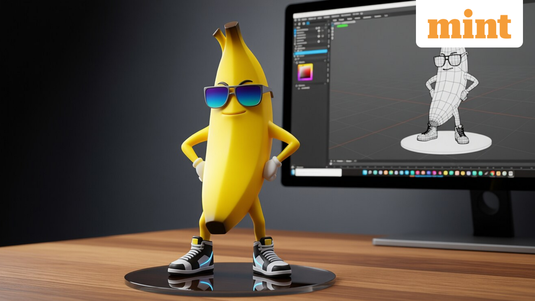Click the orange app icon in the dock
The height and width of the screenshot is (301, 535).
(386, 173)
